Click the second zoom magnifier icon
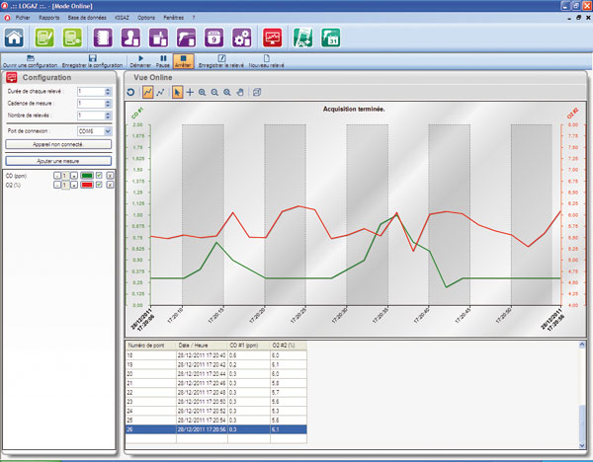 click(214, 92)
